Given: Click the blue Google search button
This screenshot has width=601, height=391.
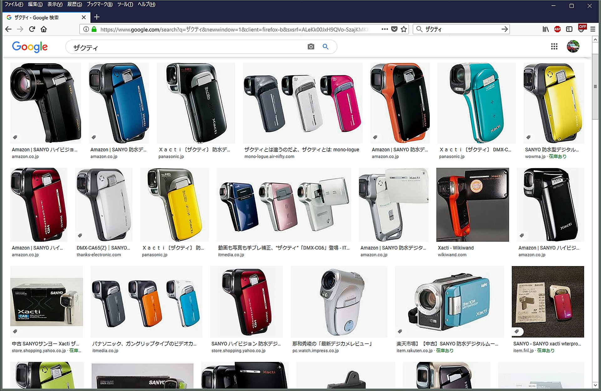Looking at the screenshot, I should pos(326,47).
